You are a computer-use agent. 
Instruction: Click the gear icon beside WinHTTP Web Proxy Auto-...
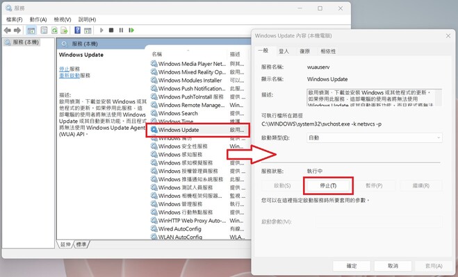pyautogui.click(x=154, y=220)
